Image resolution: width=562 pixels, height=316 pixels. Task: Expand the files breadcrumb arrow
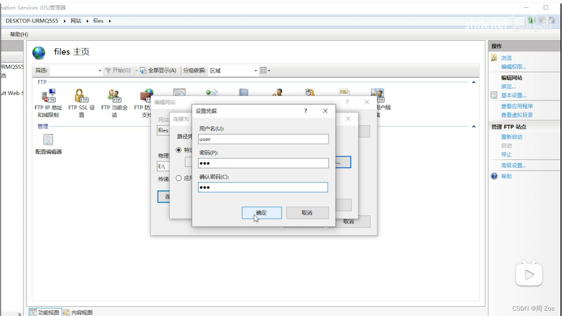click(x=109, y=21)
